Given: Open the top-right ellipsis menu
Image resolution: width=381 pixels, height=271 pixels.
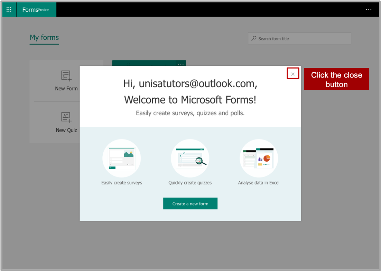Looking at the screenshot, I should [369, 9].
